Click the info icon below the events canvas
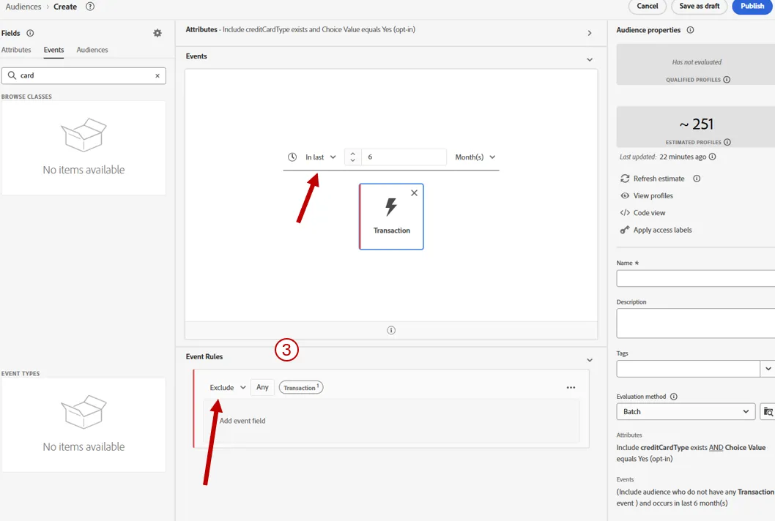Screen dimensions: 775x521 click(391, 330)
